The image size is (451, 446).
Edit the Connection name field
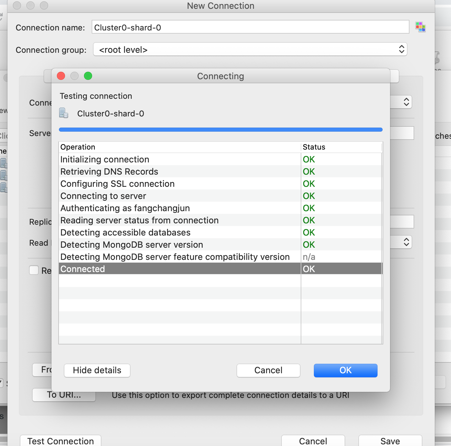250,27
